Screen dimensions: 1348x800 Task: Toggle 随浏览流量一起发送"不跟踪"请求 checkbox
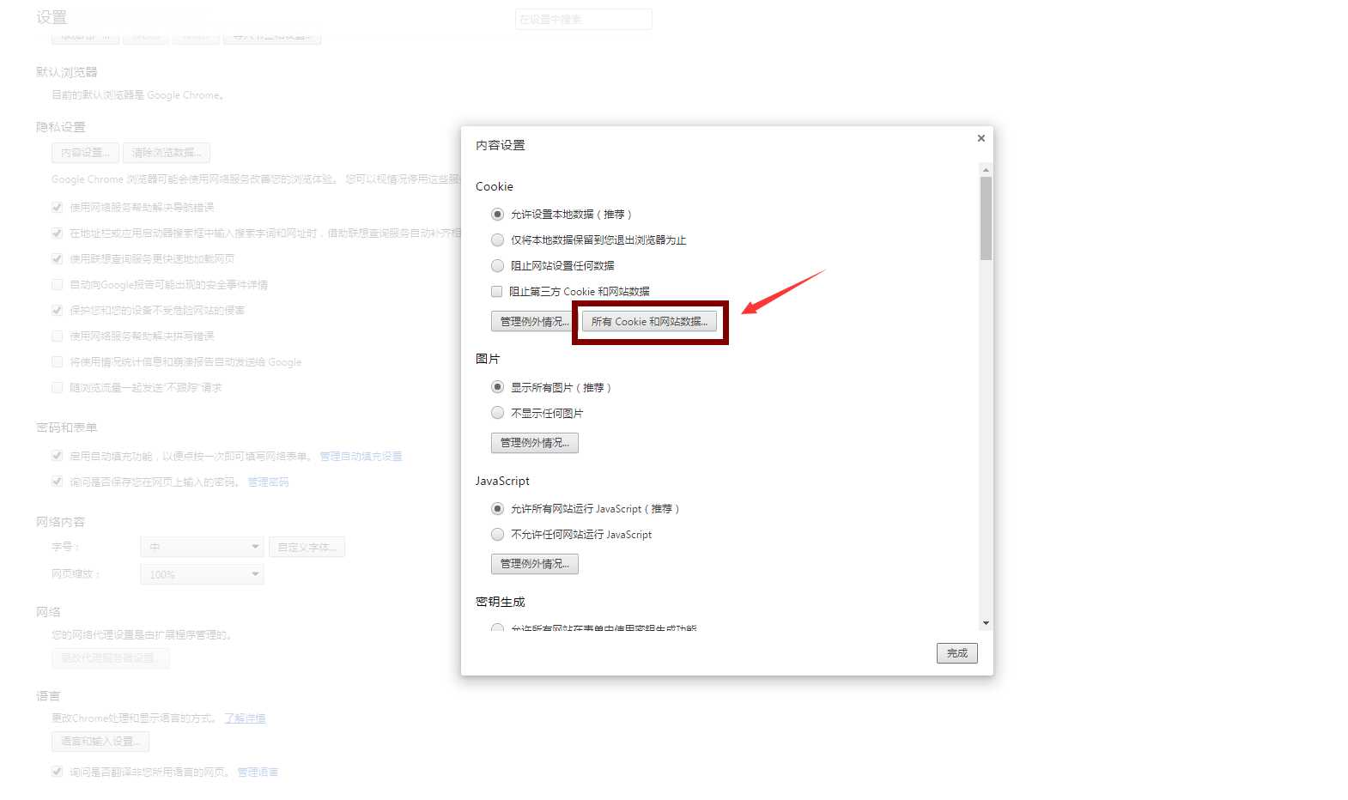[57, 387]
